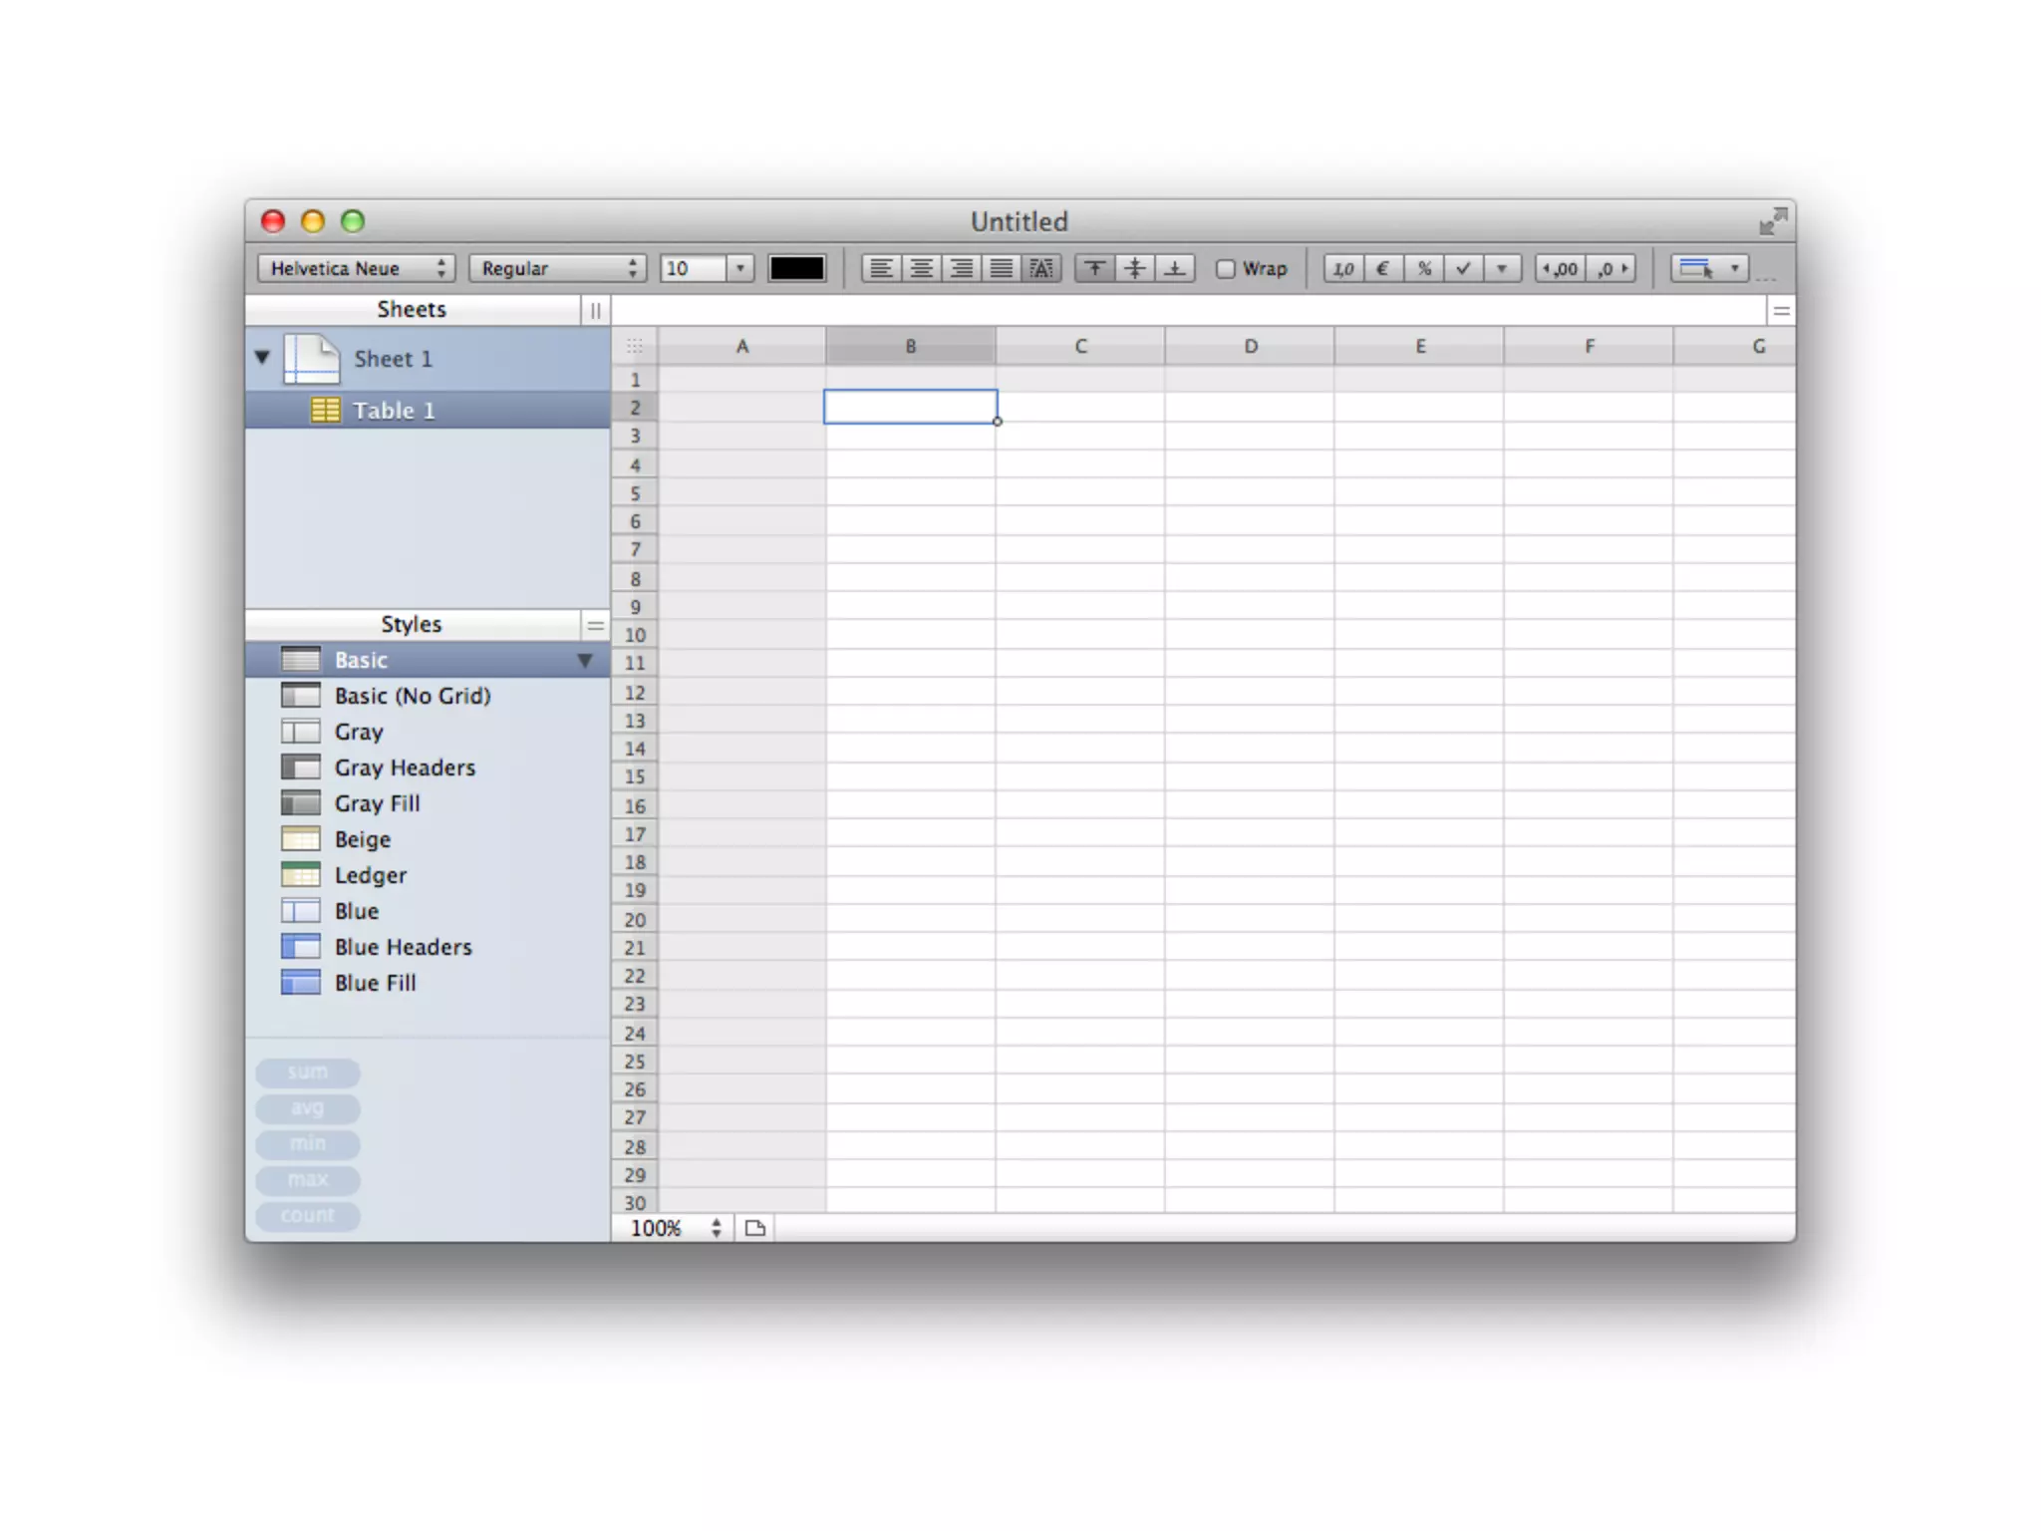The image size is (2041, 1531).
Task: Open the 100% zoom level selector
Action: tap(674, 1228)
